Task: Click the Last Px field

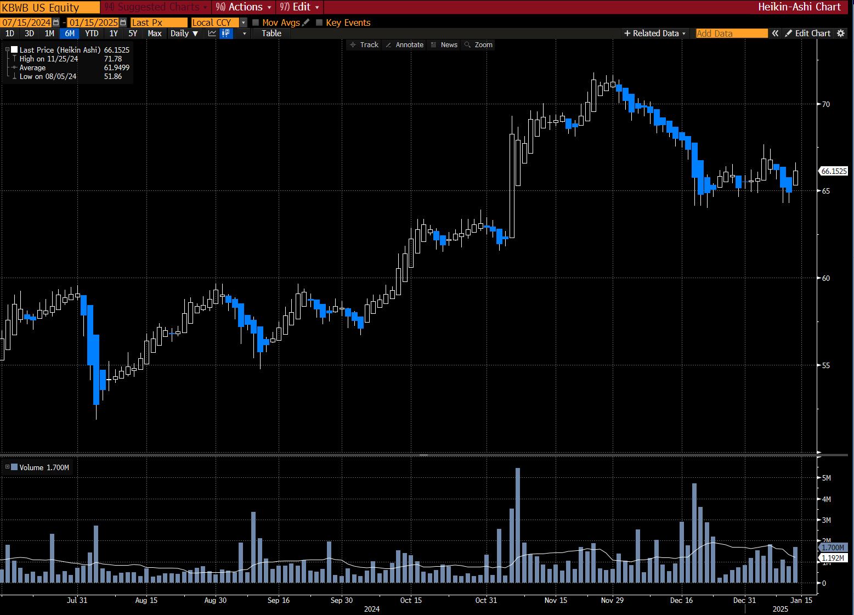Action: tap(159, 22)
